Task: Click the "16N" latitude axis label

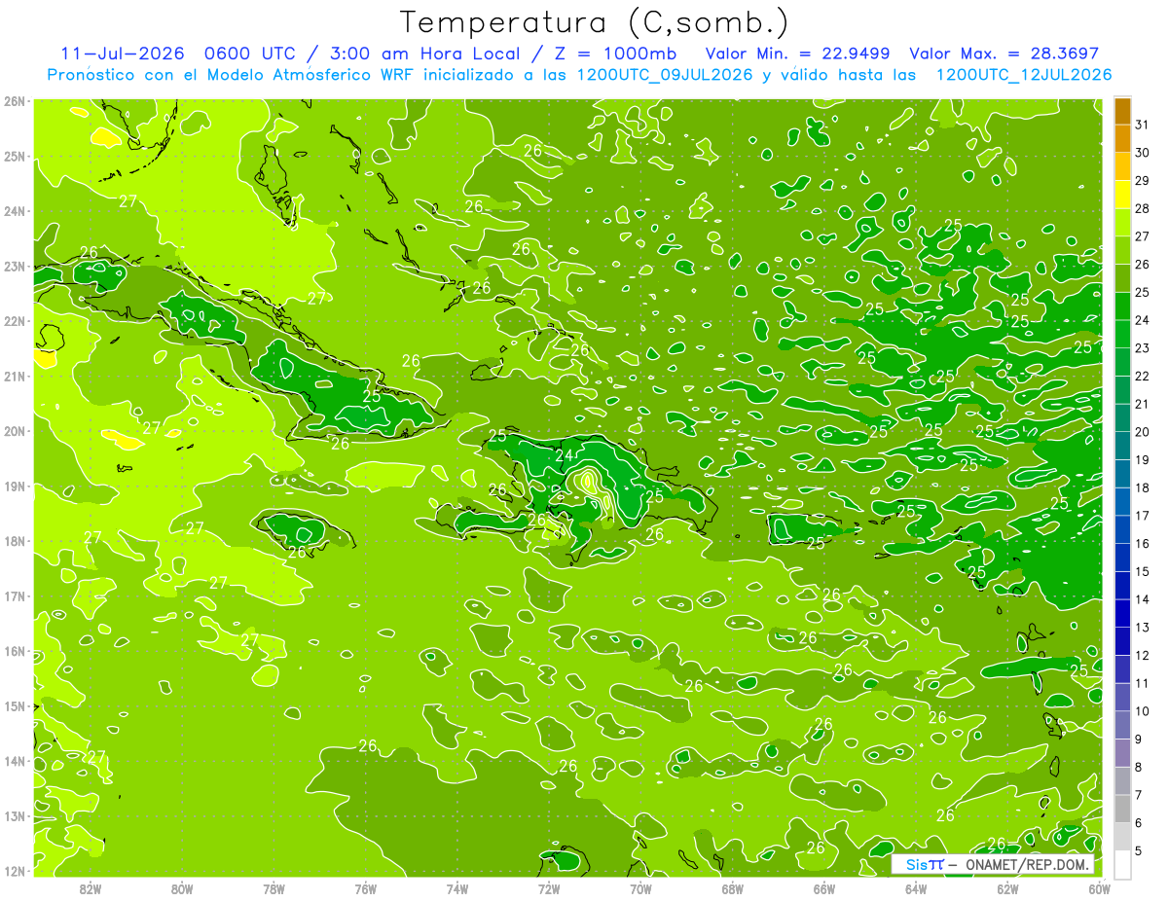Action: (x=15, y=651)
